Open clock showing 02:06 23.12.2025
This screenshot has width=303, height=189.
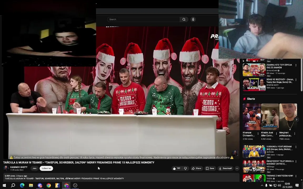(x=287, y=185)
